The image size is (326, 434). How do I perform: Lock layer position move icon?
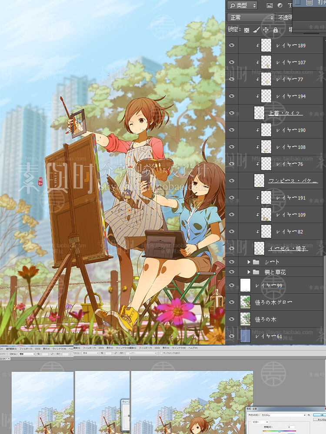(x=266, y=30)
